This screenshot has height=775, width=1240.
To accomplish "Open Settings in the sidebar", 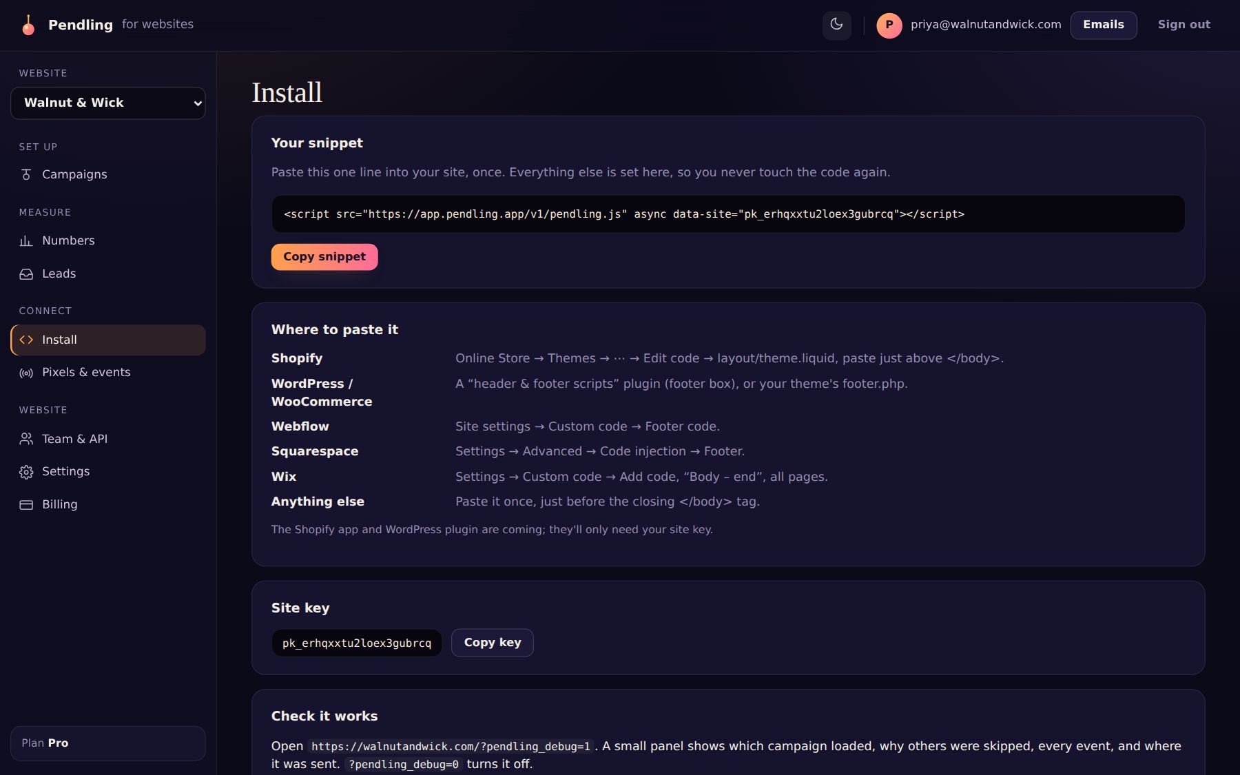I will [x=108, y=471].
